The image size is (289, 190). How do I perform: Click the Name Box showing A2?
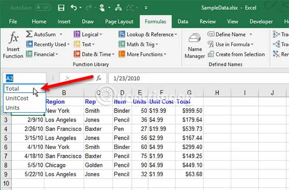24,78
